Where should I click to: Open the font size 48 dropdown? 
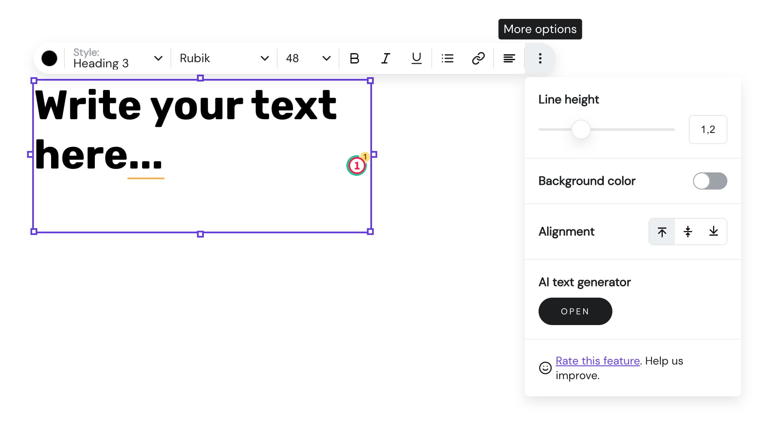[308, 58]
